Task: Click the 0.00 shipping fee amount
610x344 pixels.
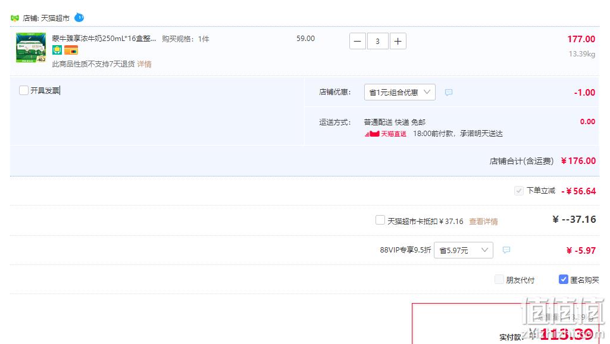Action: tap(587, 122)
